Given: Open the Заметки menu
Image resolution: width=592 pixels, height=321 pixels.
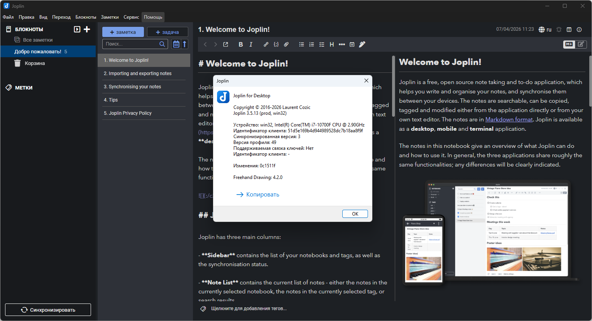Looking at the screenshot, I should (x=110, y=17).
